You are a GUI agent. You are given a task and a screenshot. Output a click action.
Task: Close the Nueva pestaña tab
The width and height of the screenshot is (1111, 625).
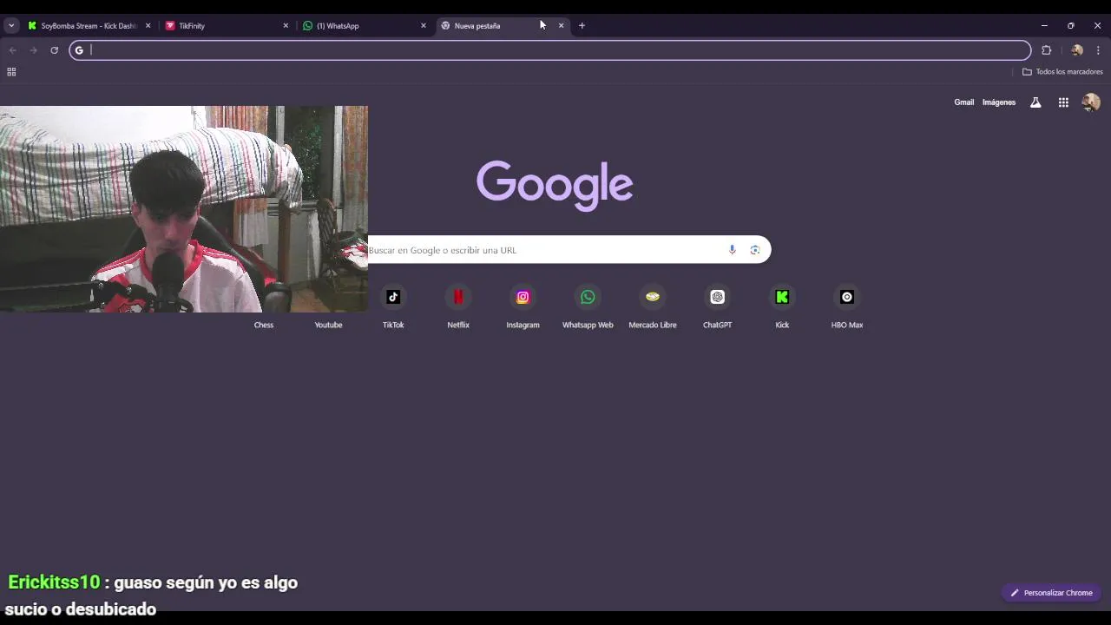[x=561, y=26]
